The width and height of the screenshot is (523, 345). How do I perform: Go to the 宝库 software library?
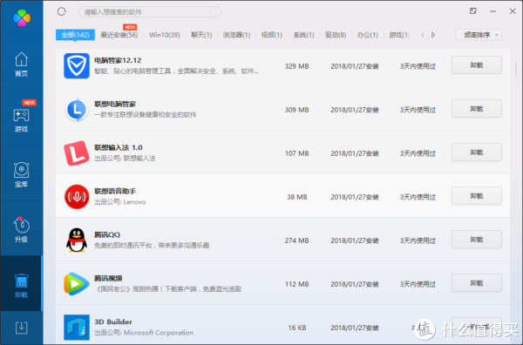point(21,174)
